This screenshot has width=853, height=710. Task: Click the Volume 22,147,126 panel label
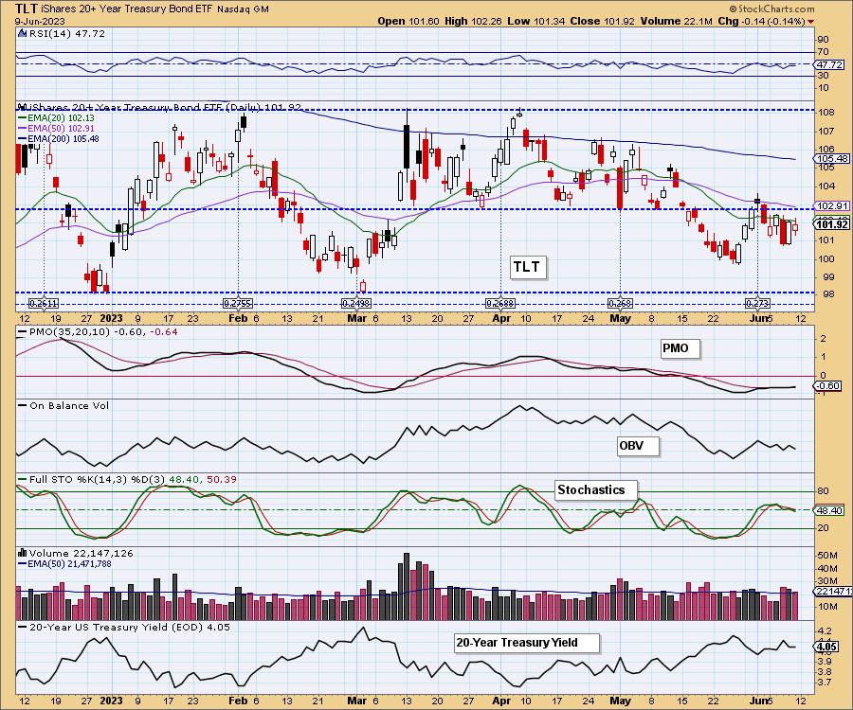[x=82, y=553]
